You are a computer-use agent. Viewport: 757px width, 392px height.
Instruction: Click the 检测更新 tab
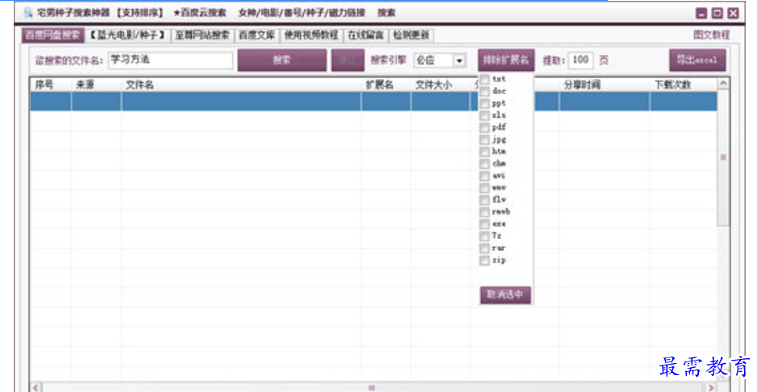coord(411,35)
